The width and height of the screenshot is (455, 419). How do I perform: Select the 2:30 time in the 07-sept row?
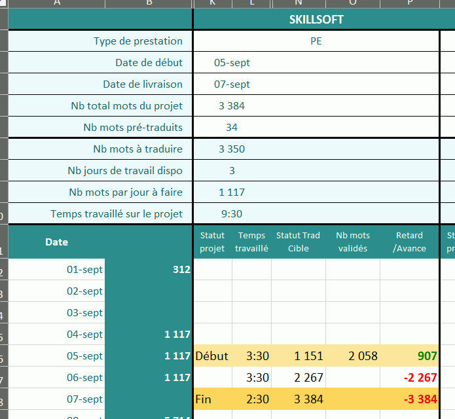[x=251, y=399]
